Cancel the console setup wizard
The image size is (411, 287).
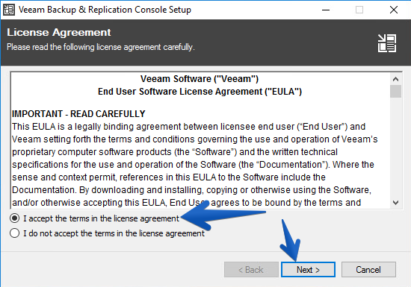(x=368, y=270)
